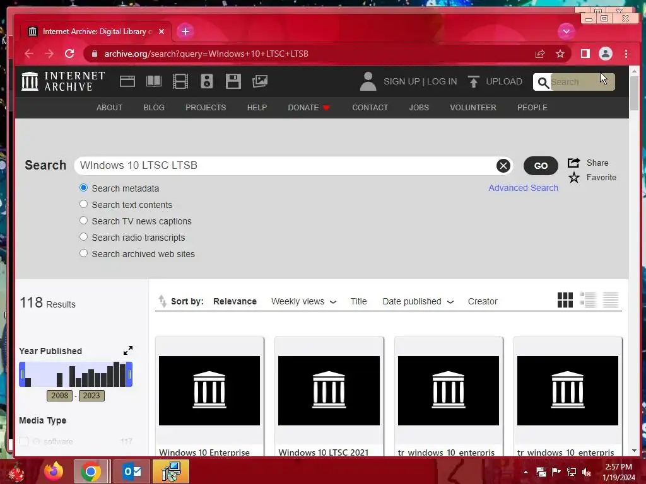View site info lock icon
Image resolution: width=646 pixels, height=484 pixels.
tap(95, 54)
